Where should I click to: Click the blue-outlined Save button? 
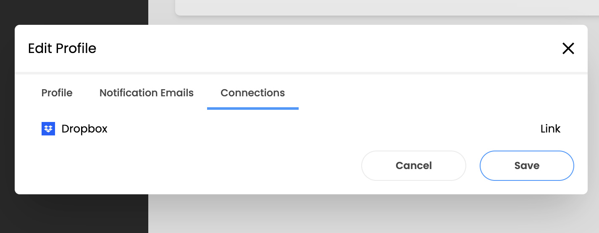click(x=527, y=166)
